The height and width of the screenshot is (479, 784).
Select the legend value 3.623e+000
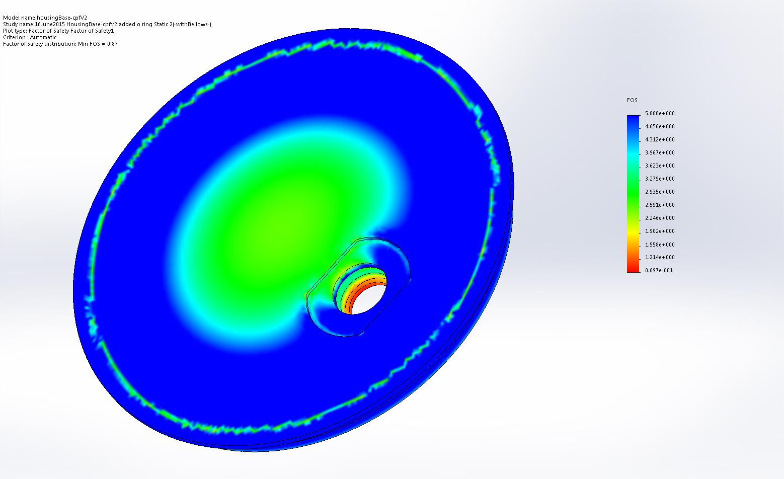pos(660,166)
